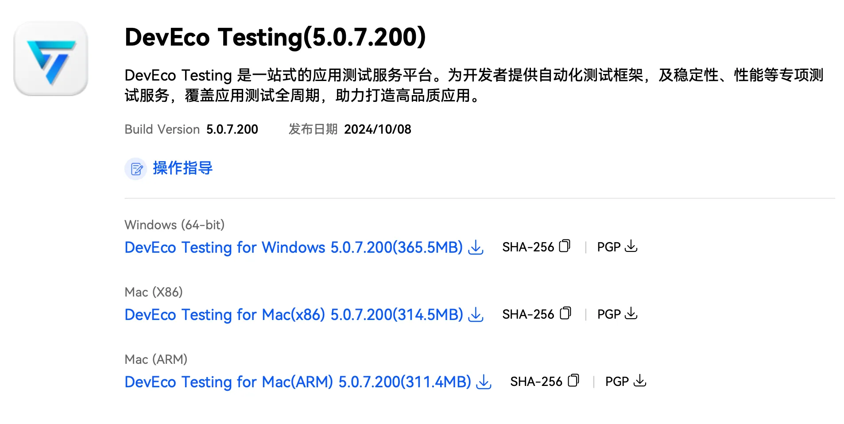Screen dimensions: 844x424
Task: Open the 操作指导 guide link
Action: click(x=182, y=168)
